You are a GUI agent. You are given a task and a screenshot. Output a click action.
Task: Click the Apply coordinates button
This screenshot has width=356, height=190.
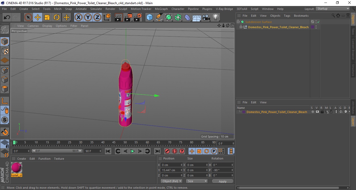click(x=222, y=181)
